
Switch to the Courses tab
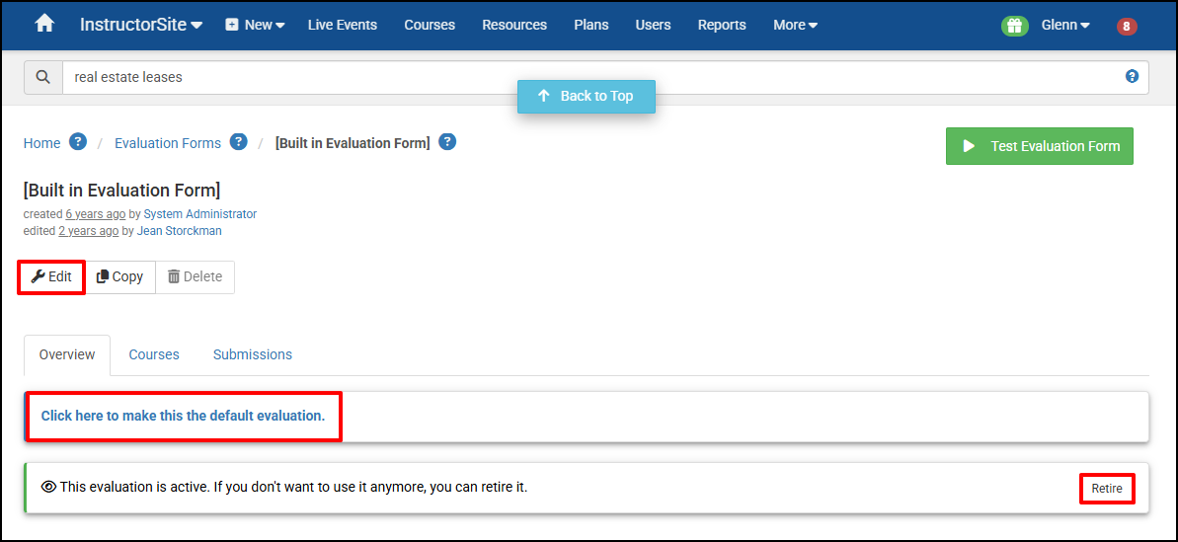tap(154, 354)
